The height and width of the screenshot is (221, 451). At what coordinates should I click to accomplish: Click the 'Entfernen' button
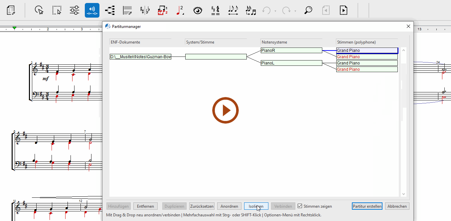[x=145, y=206]
